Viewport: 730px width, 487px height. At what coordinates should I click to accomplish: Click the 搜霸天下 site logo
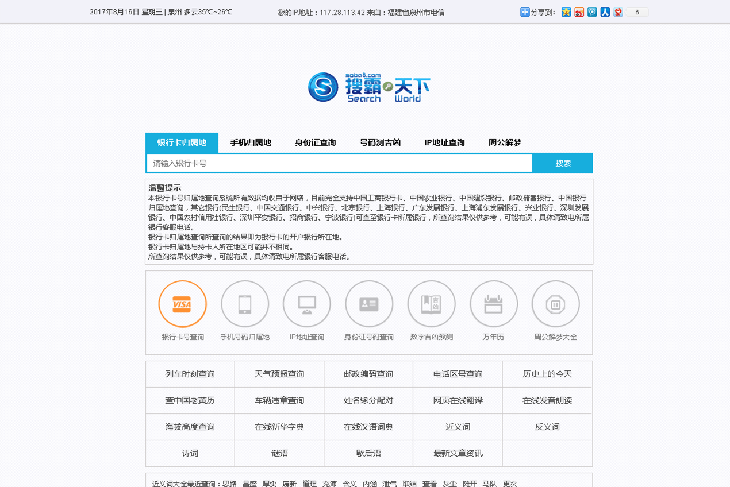pyautogui.click(x=368, y=87)
